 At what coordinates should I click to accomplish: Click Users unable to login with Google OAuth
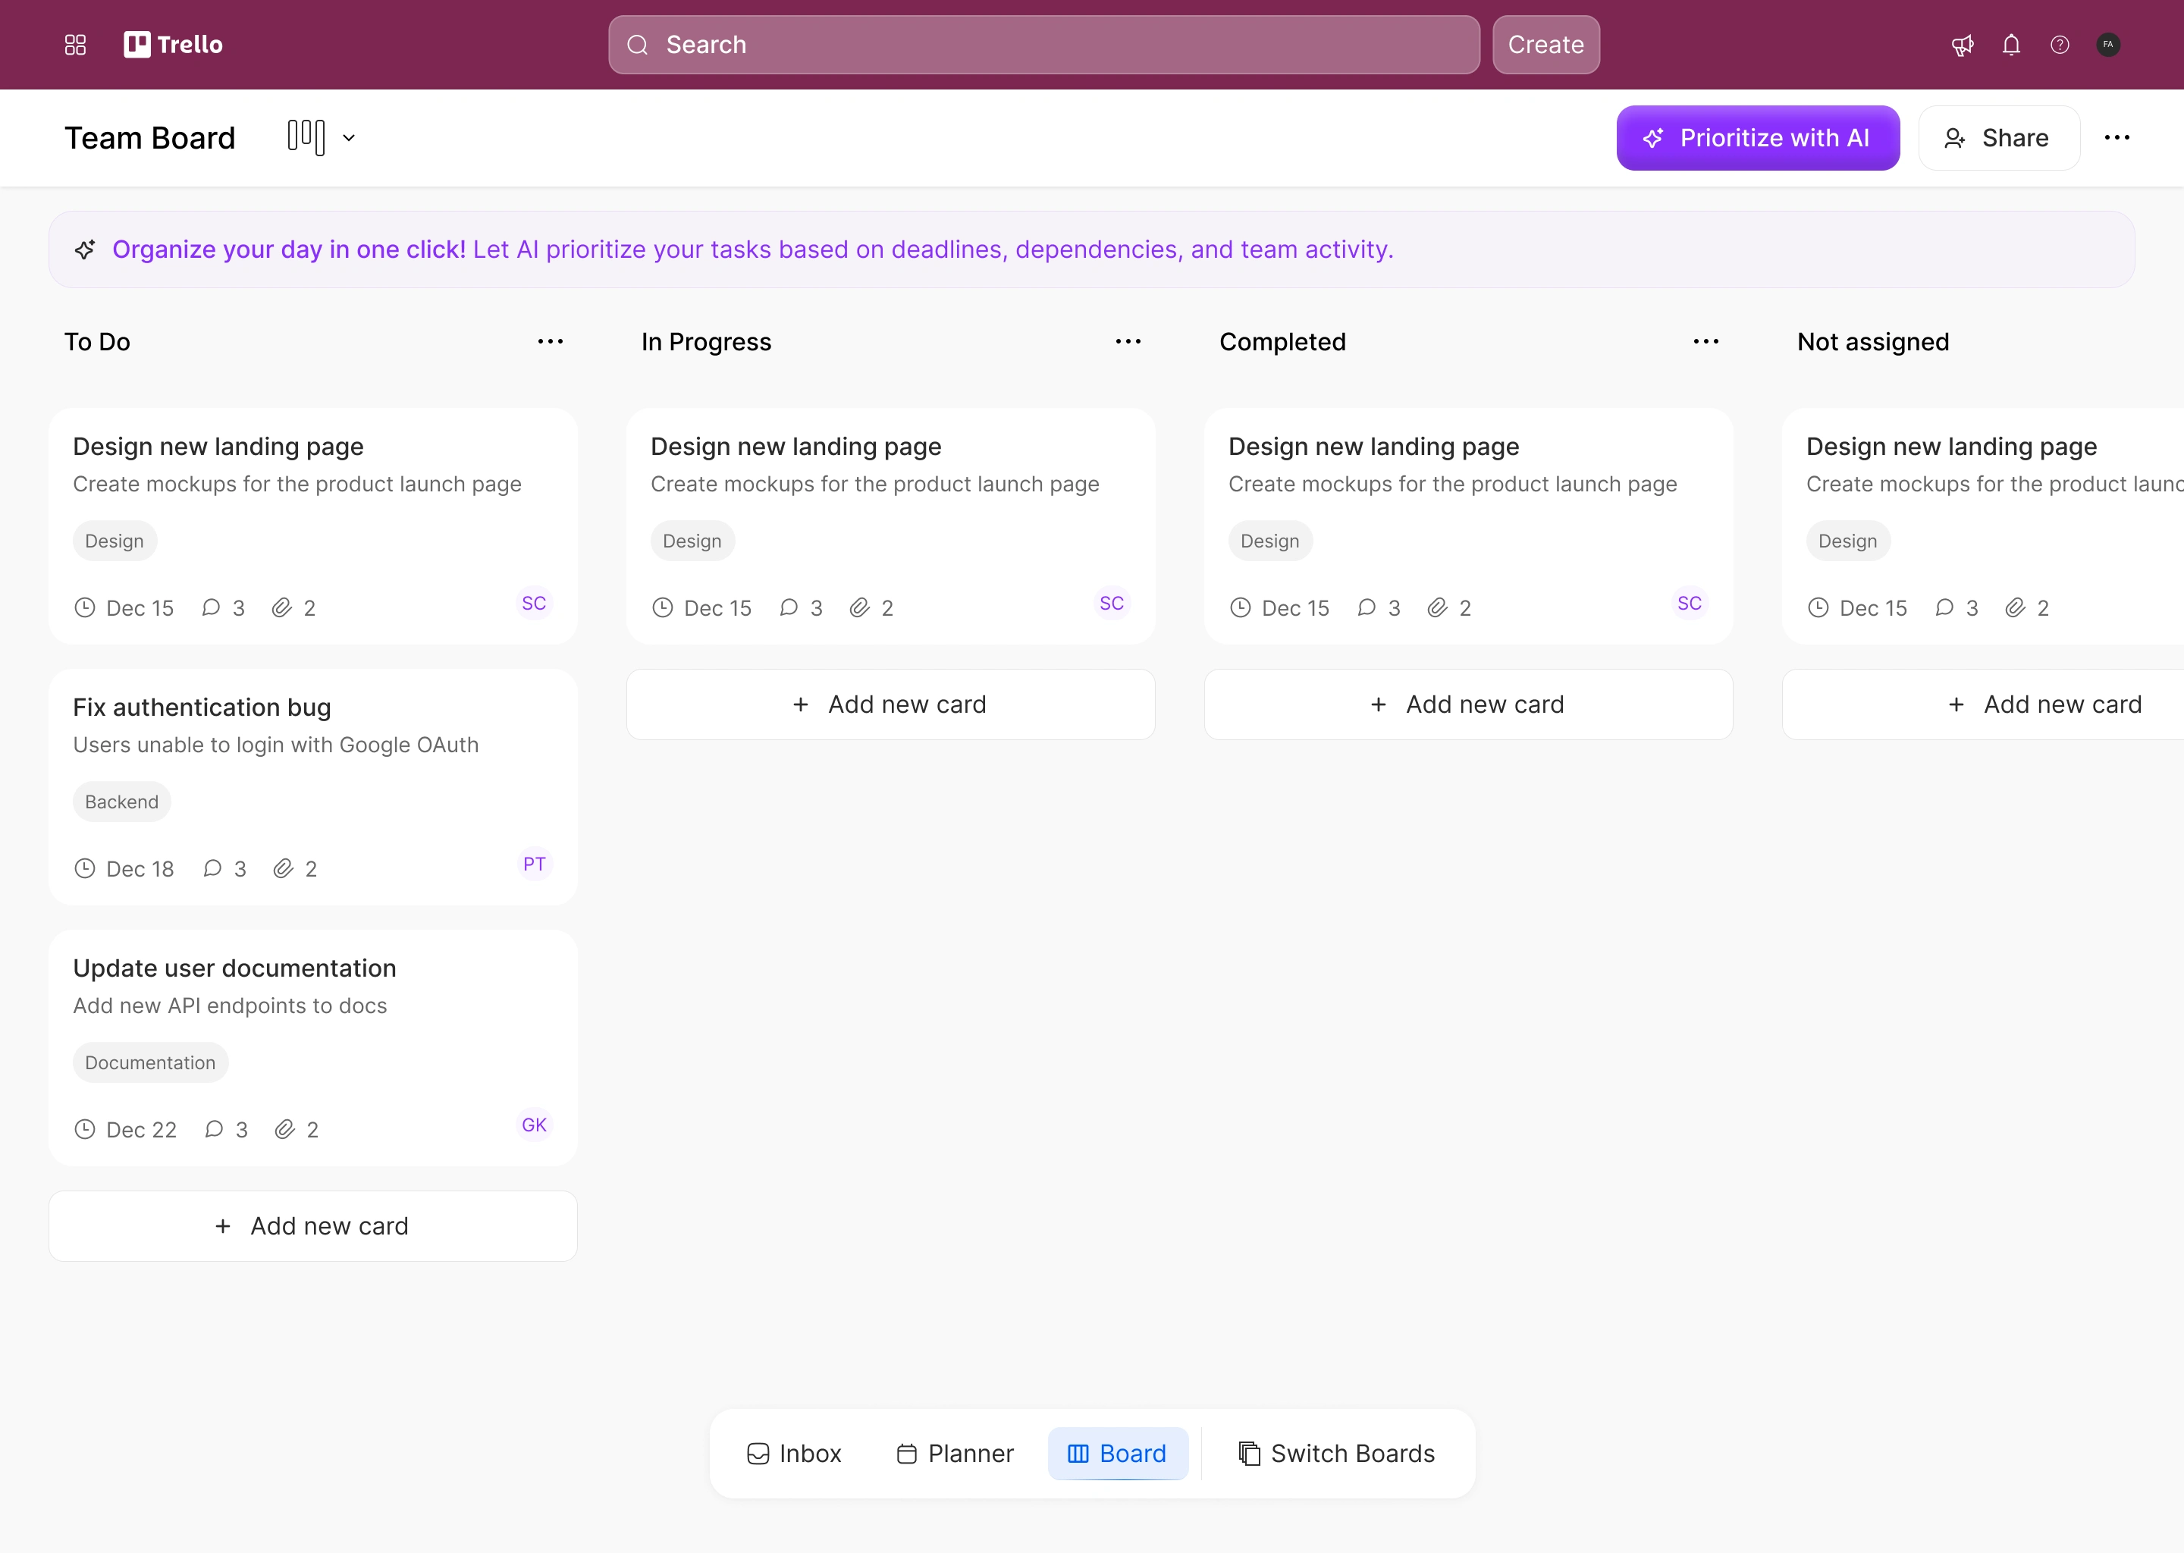click(x=275, y=745)
